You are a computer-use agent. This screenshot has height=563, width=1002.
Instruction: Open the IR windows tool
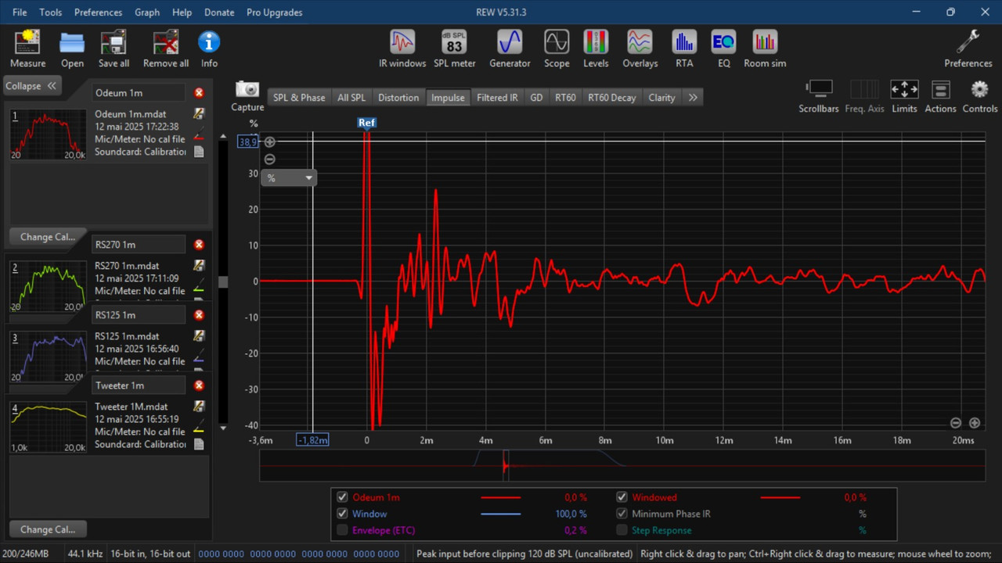point(402,49)
